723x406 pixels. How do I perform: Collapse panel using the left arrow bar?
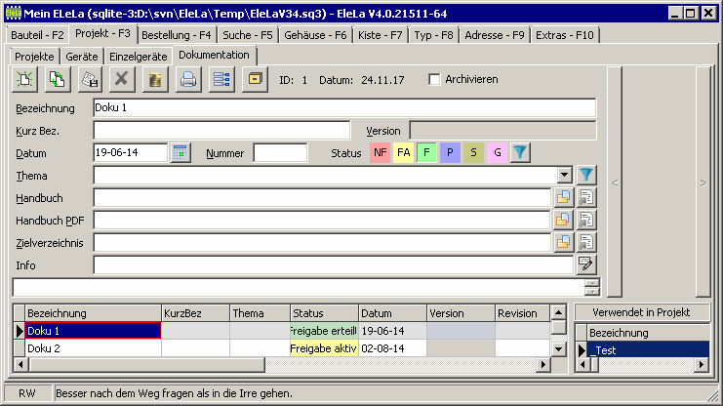pyautogui.click(x=614, y=182)
